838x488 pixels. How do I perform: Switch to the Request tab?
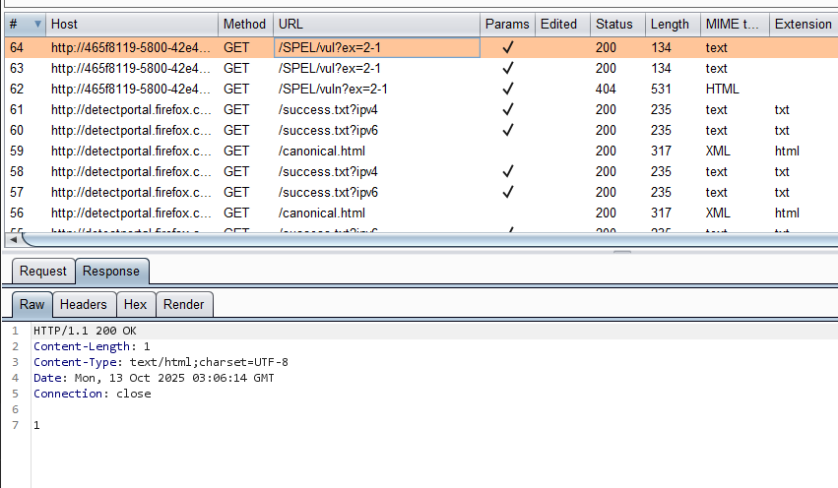42,272
